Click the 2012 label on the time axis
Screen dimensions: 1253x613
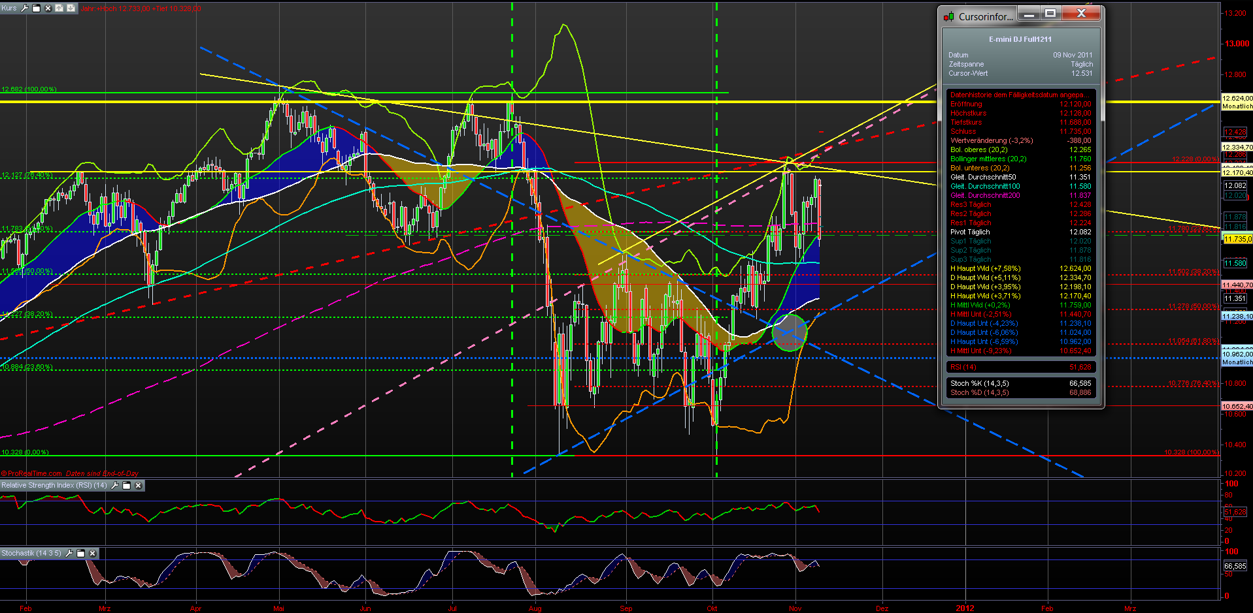click(x=965, y=607)
